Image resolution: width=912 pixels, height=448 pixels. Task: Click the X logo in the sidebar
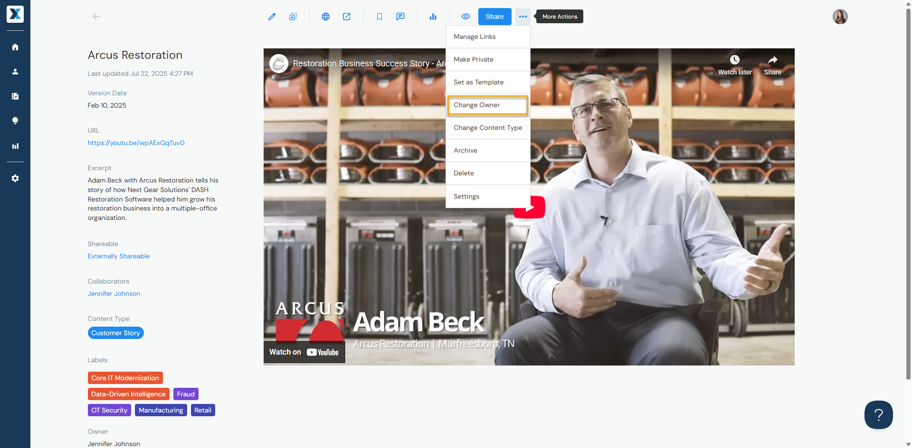point(15,14)
